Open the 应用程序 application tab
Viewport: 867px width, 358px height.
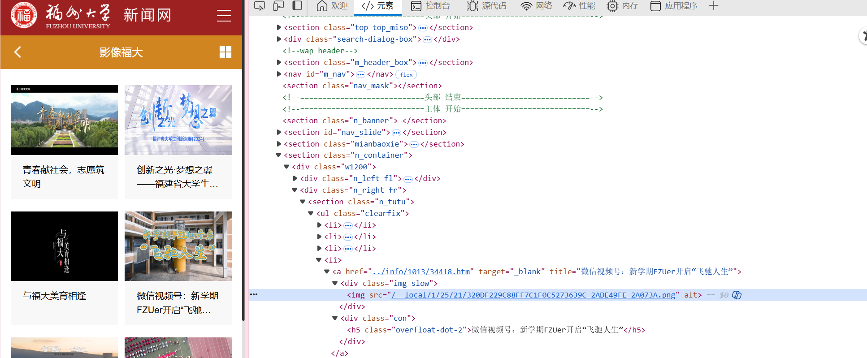674,6
